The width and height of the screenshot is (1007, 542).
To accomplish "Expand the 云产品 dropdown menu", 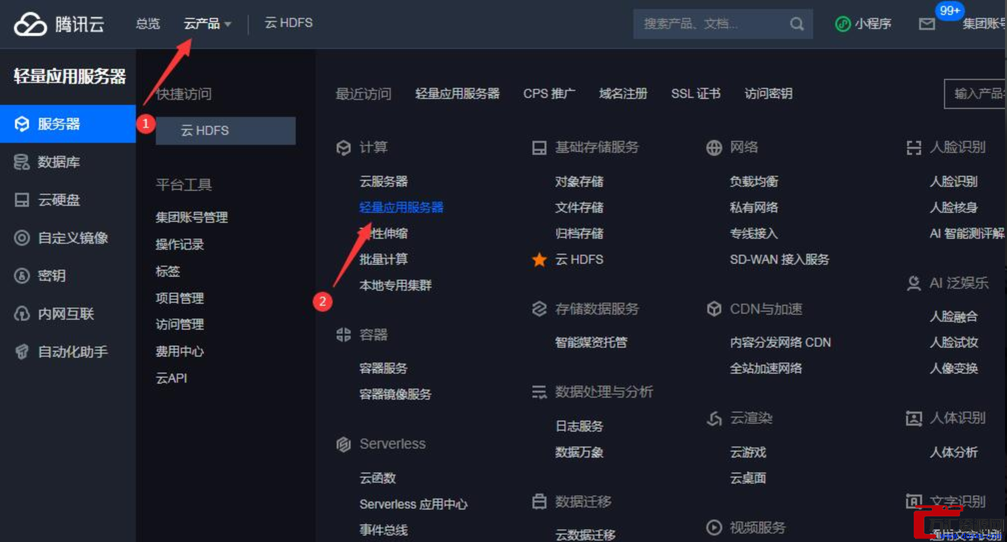I will (x=207, y=23).
